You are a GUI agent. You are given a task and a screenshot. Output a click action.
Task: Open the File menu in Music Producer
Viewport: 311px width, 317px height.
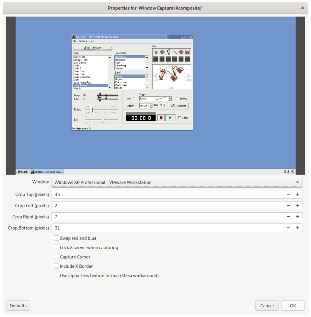[74, 41]
